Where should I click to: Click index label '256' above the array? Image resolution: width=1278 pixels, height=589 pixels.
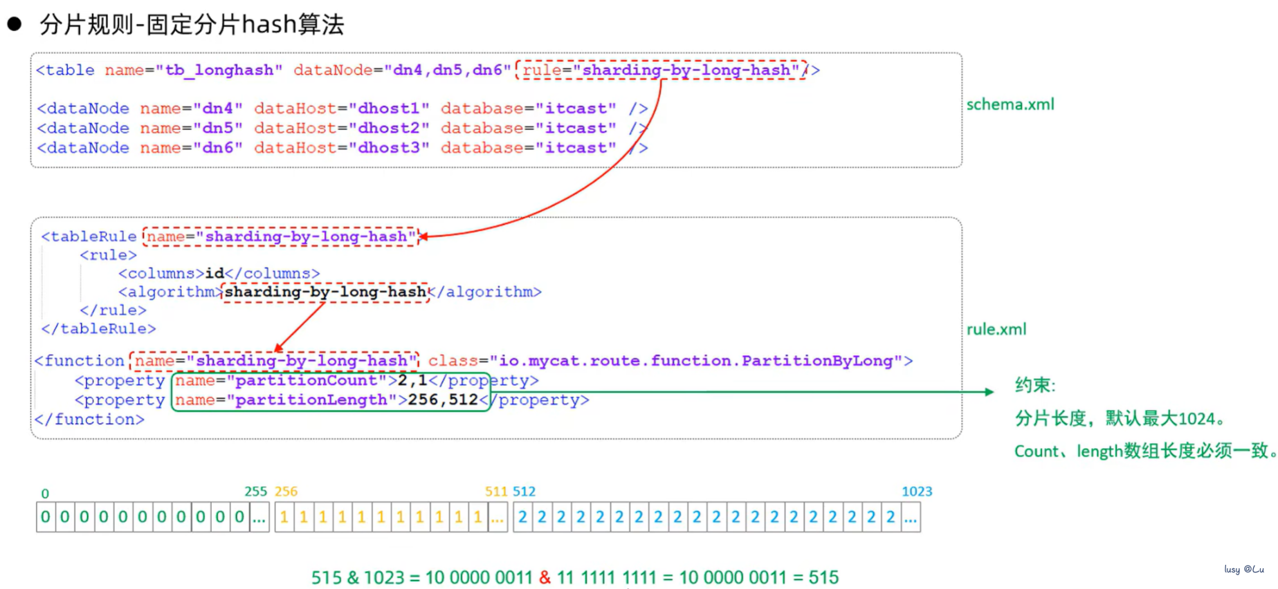click(286, 492)
